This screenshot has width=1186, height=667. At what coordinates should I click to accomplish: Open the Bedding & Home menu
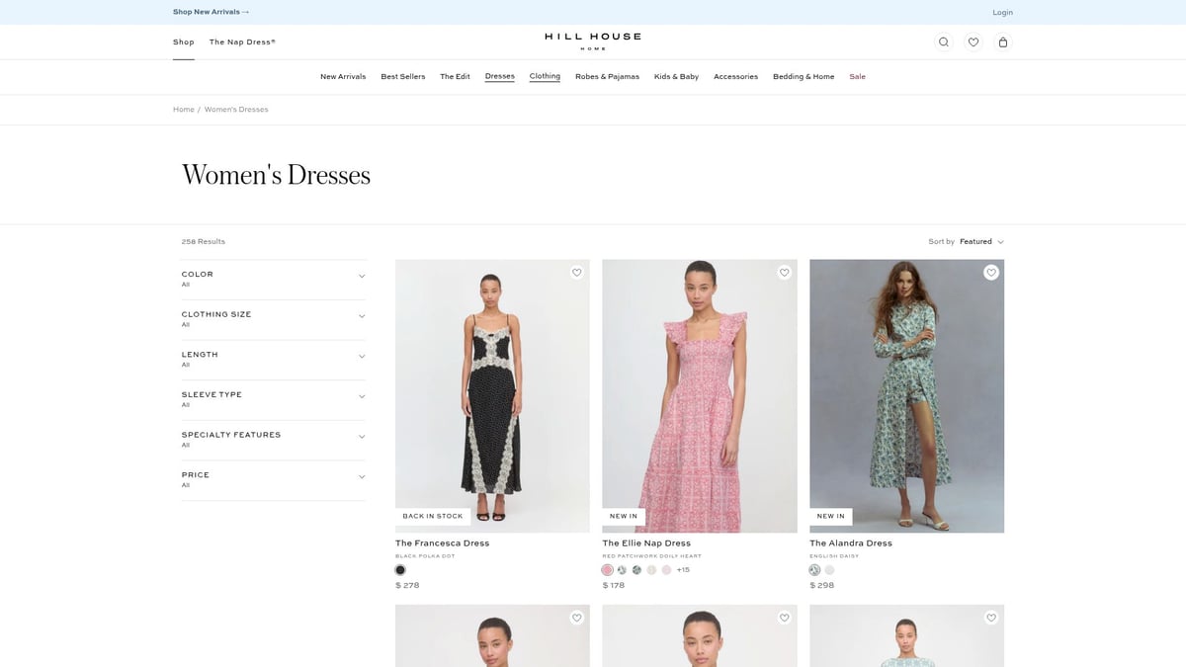(x=805, y=76)
